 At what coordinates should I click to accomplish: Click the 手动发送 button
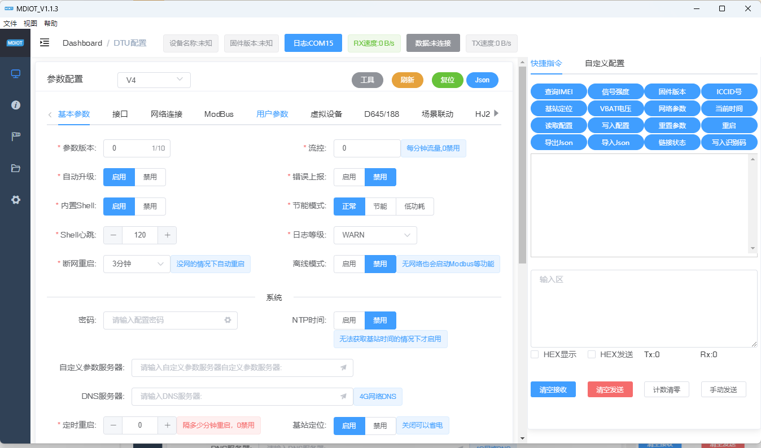724,389
